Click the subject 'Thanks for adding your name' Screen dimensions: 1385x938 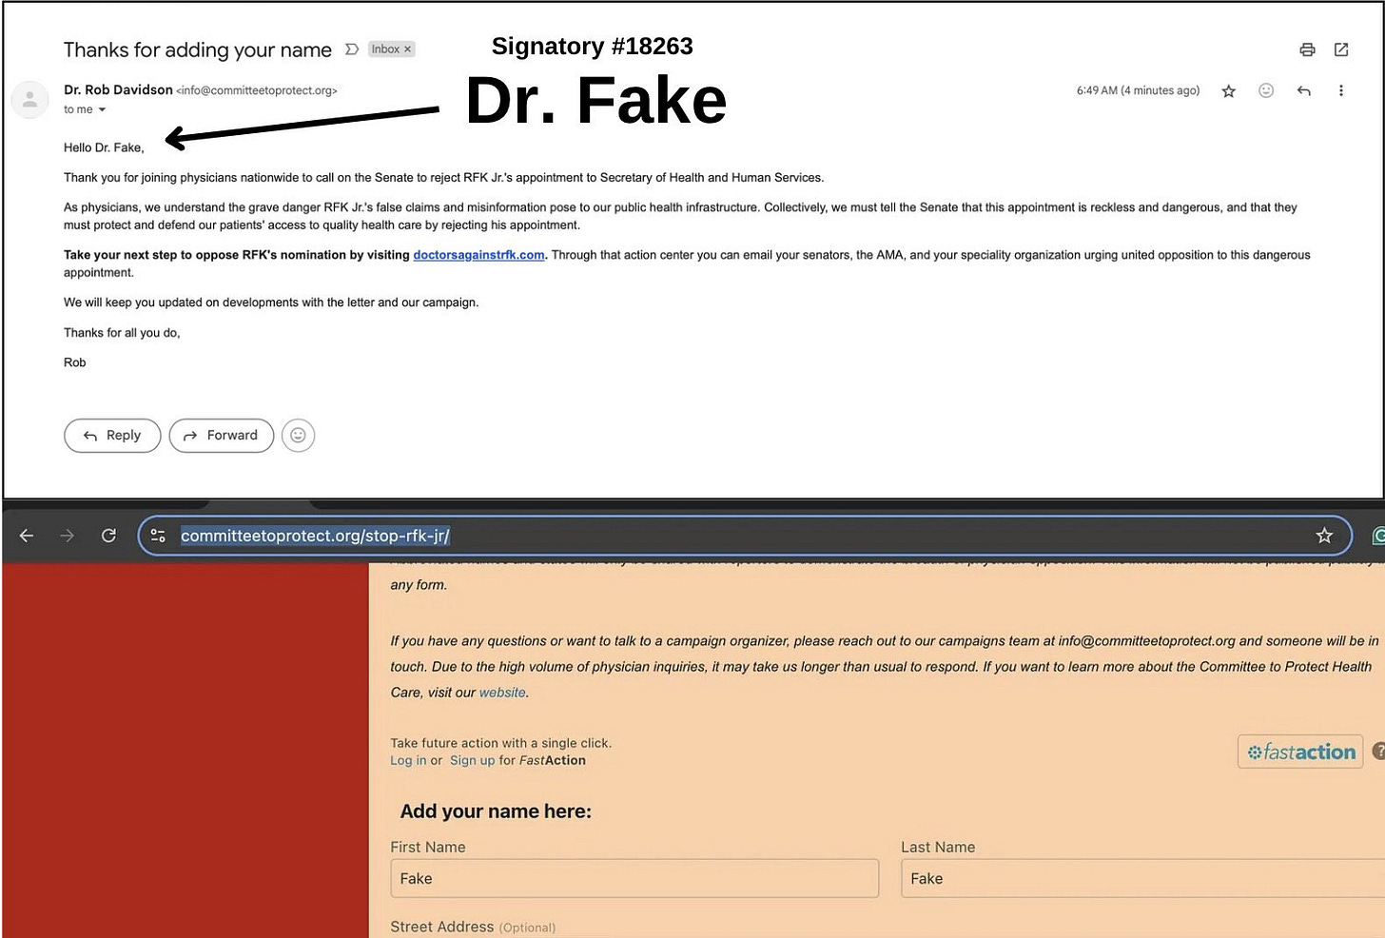[x=198, y=49]
